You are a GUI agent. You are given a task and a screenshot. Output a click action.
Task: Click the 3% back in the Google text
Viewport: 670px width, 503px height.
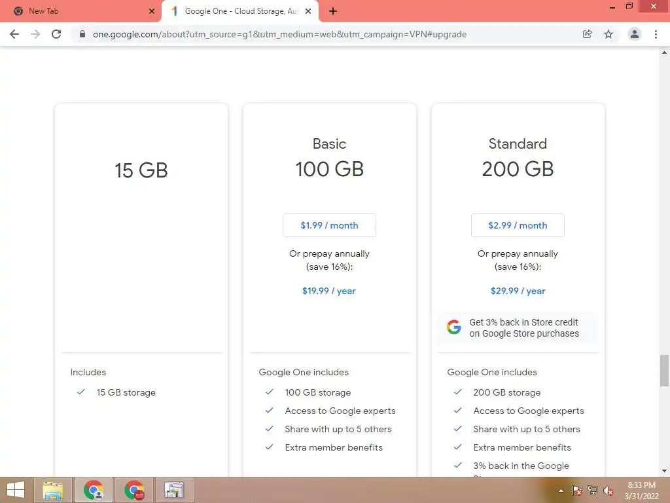[521, 466]
